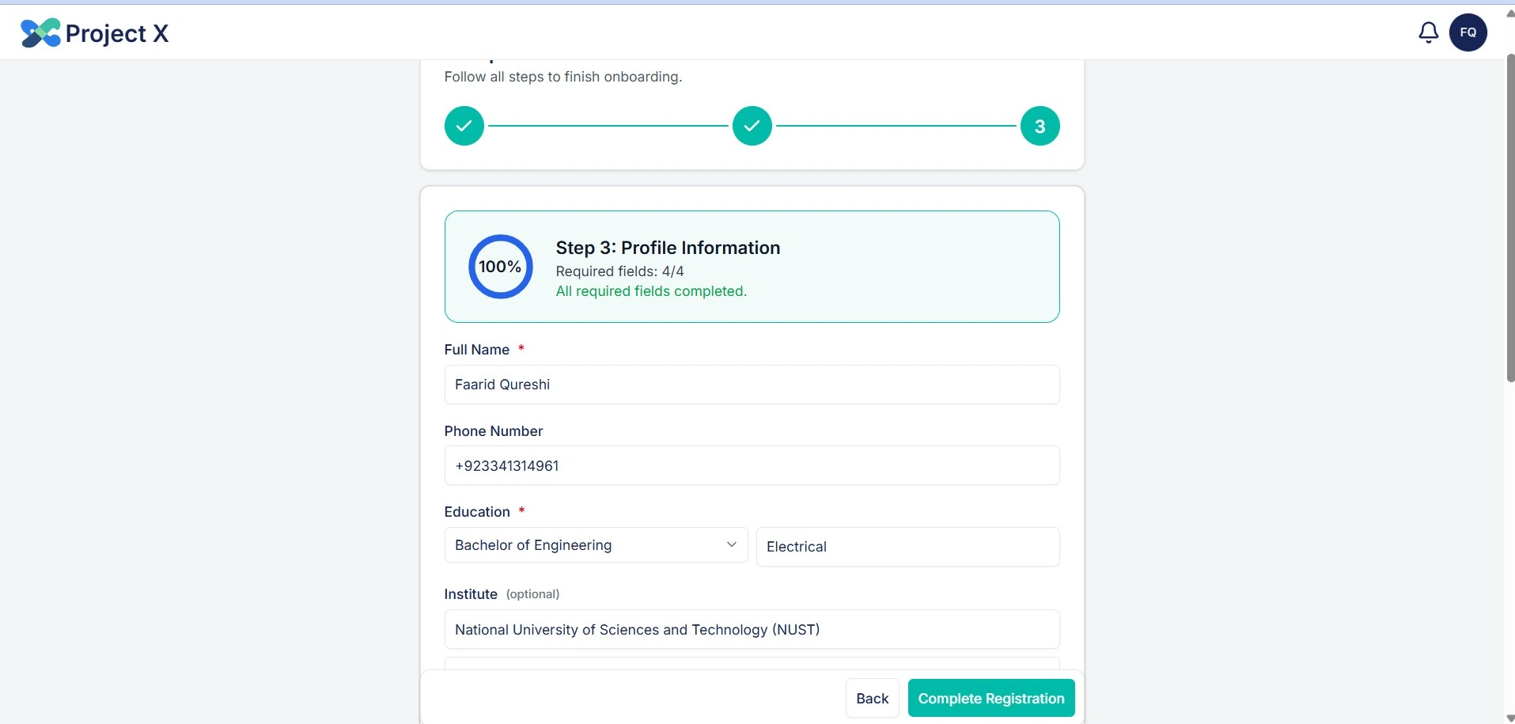Click the Step 3: Profile Information heading

click(x=668, y=248)
